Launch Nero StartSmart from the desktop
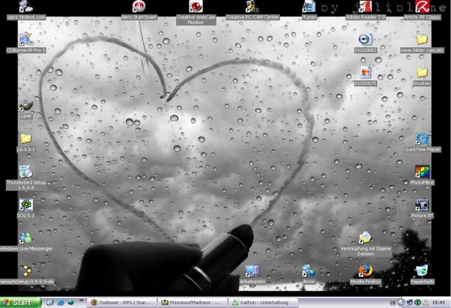The height and width of the screenshot is (308, 451). tap(139, 7)
